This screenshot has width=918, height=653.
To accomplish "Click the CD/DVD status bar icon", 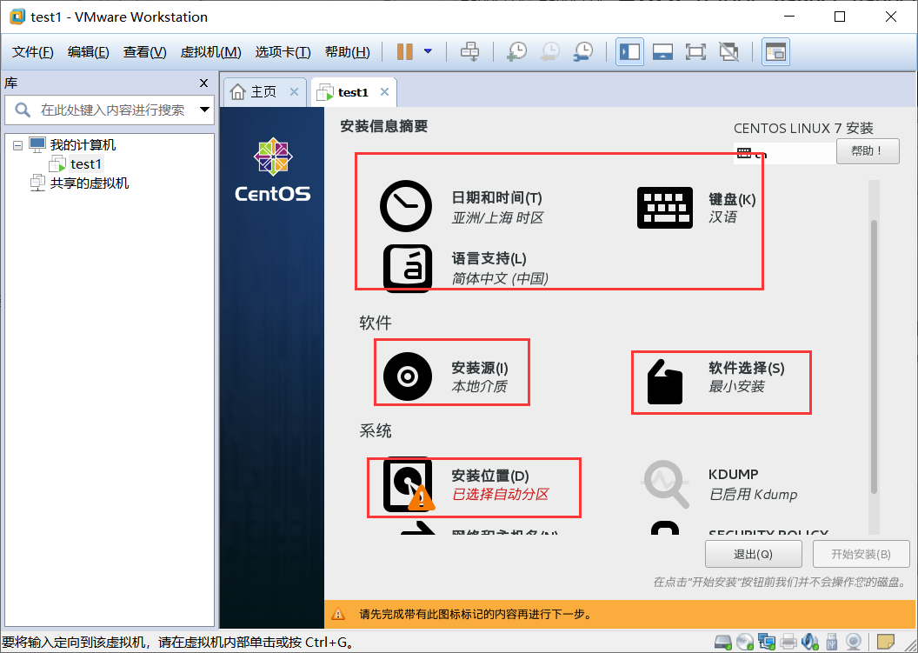I will (x=745, y=642).
